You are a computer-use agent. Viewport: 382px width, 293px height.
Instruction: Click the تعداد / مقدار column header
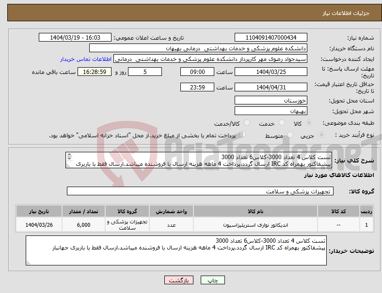point(83,211)
